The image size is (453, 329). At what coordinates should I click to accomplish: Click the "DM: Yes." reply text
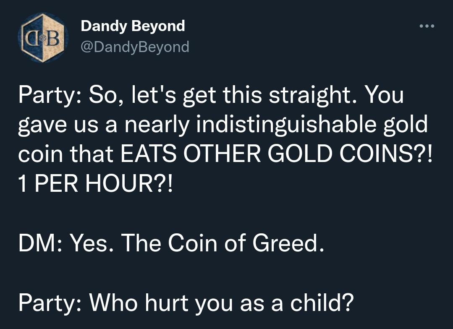coord(67,243)
